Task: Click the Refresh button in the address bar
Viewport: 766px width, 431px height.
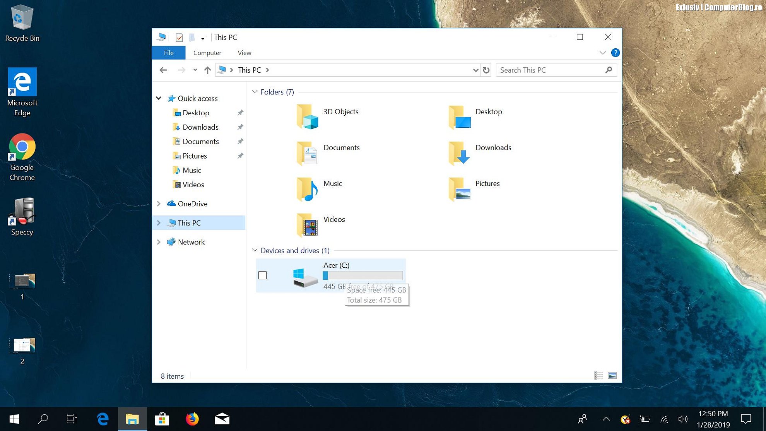Action: tap(486, 70)
